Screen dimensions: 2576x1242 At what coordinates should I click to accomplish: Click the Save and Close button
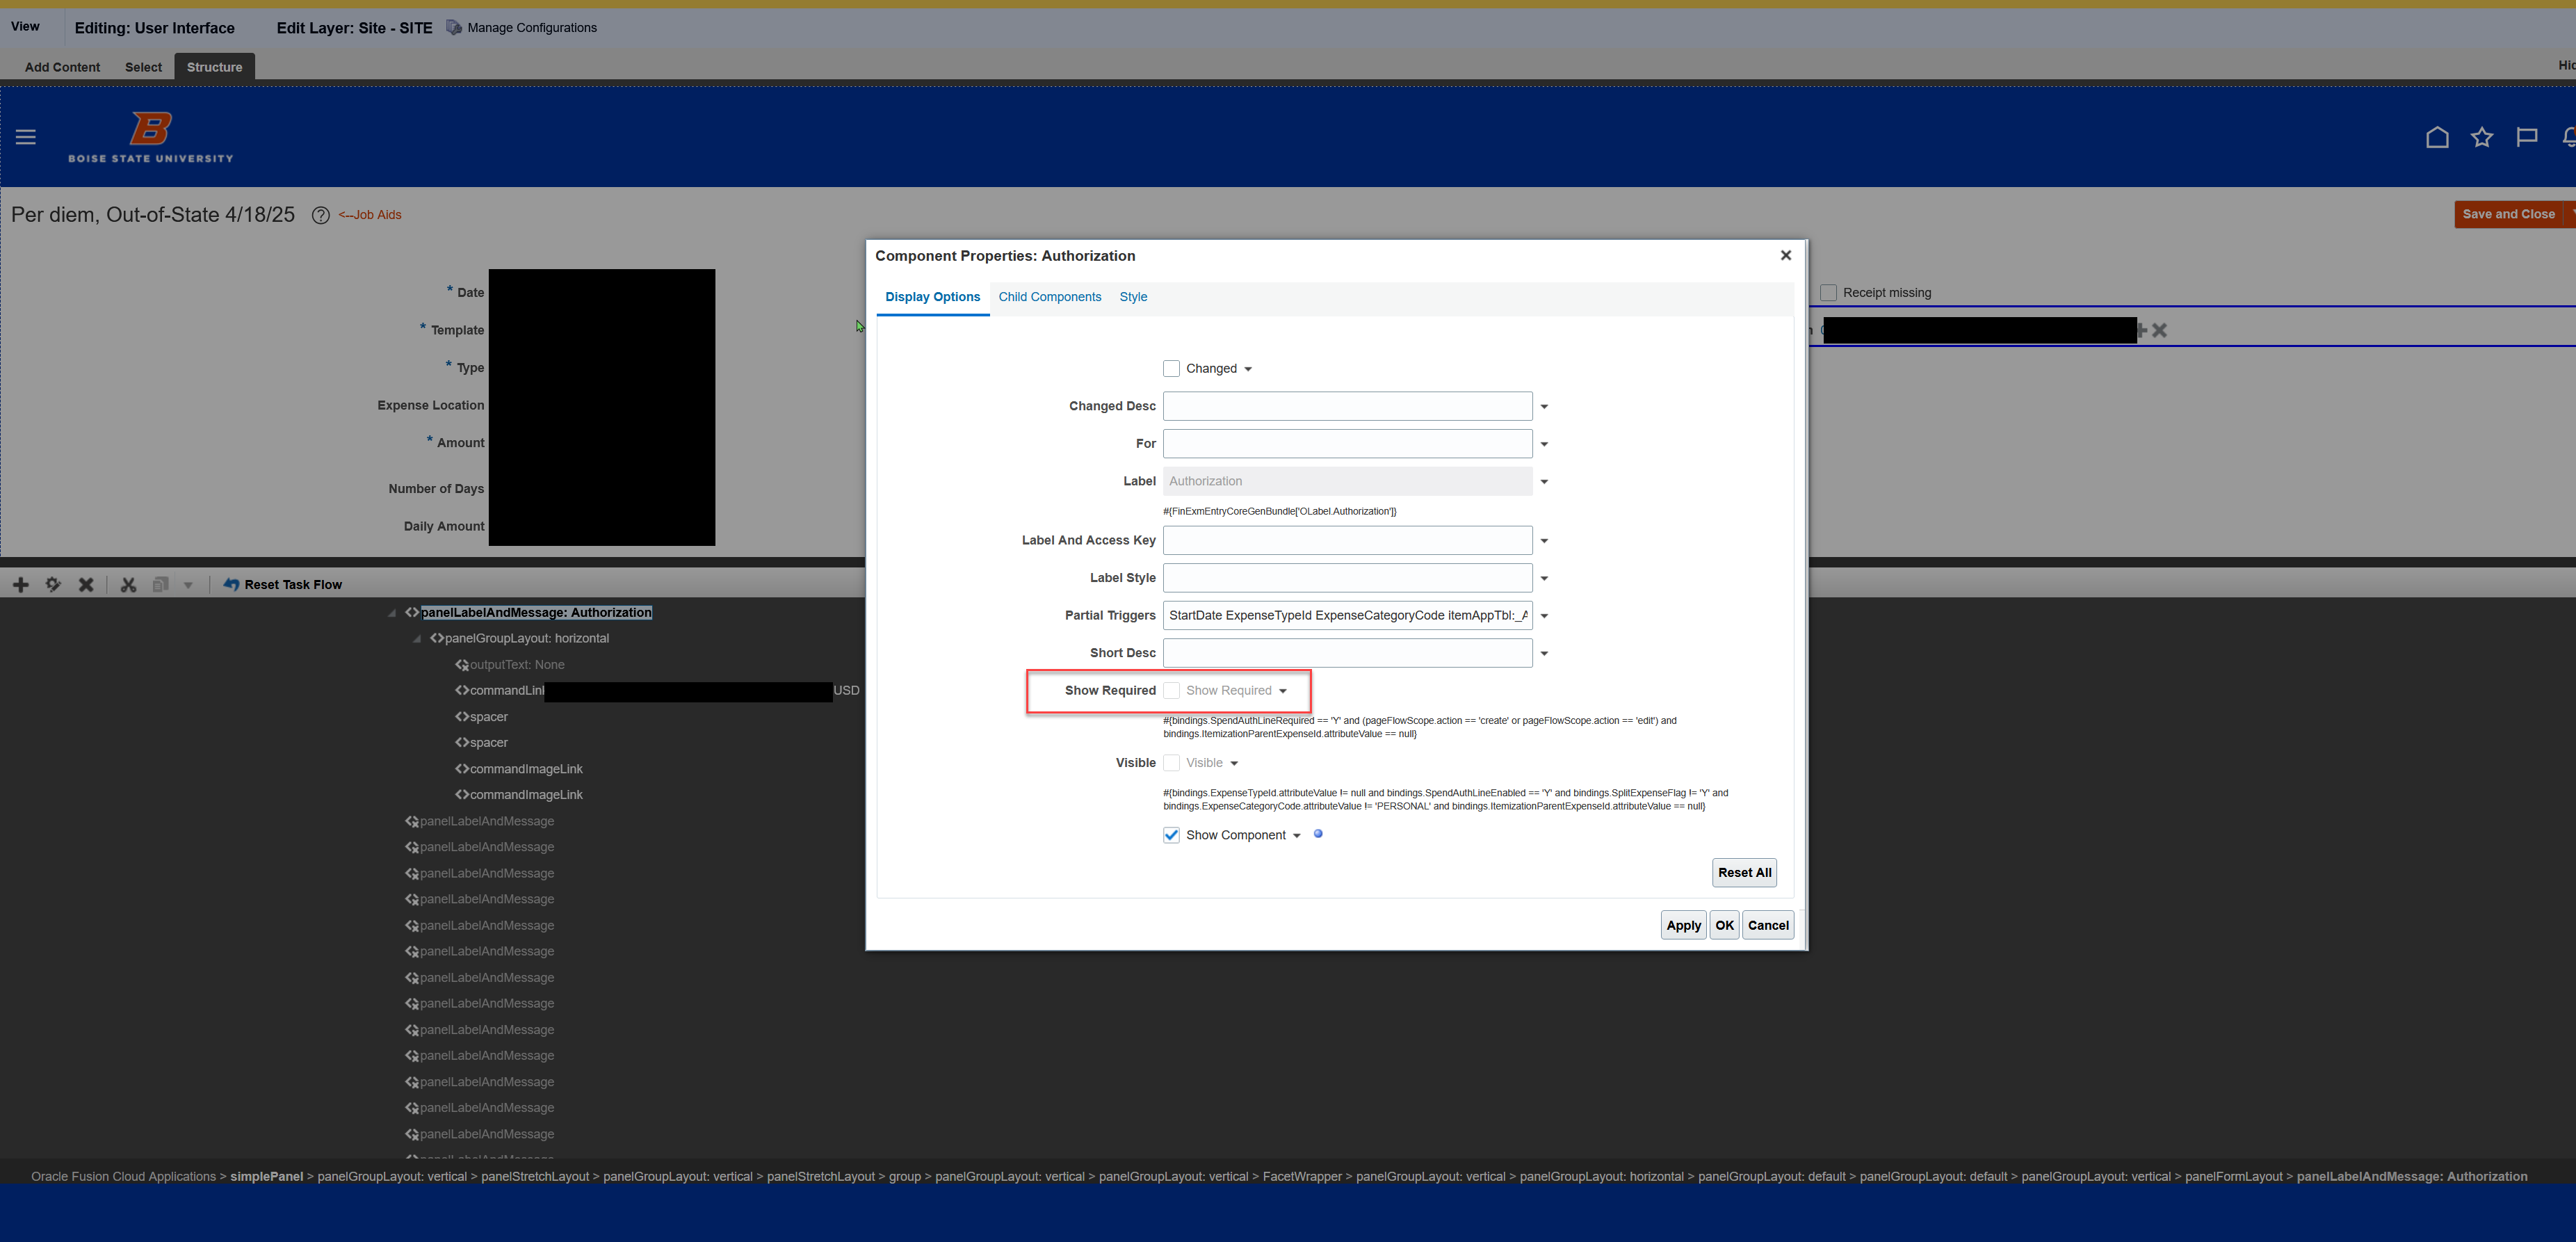[2509, 215]
